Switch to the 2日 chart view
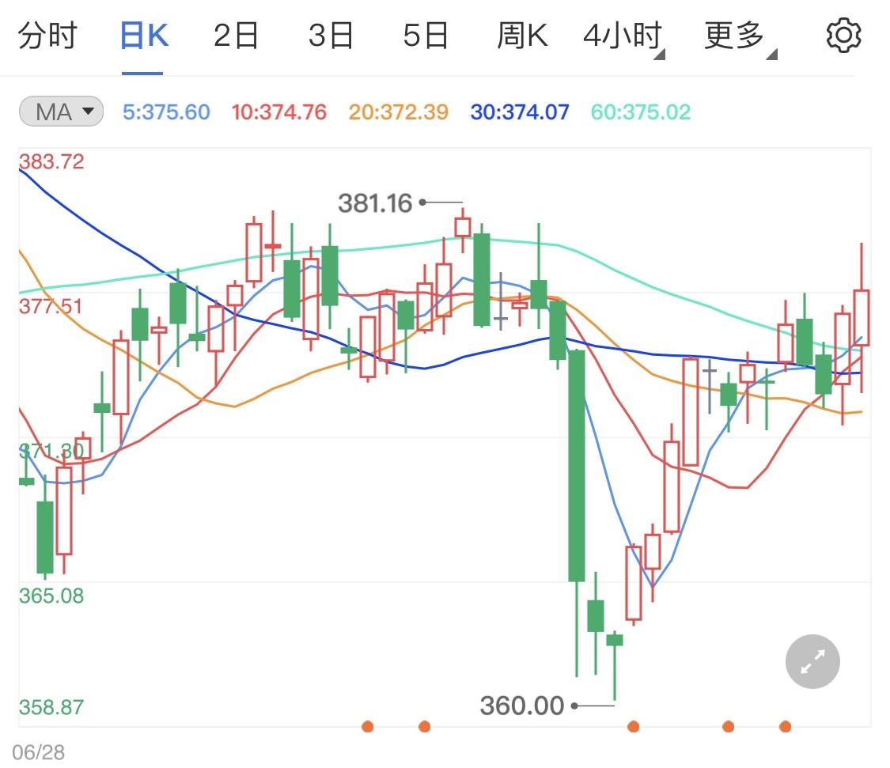This screenshot has width=890, height=768. click(235, 35)
